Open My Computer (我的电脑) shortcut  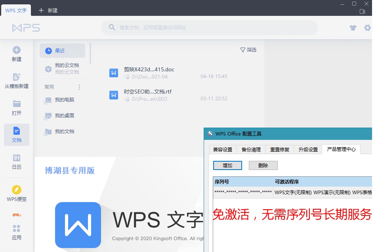[59, 100]
